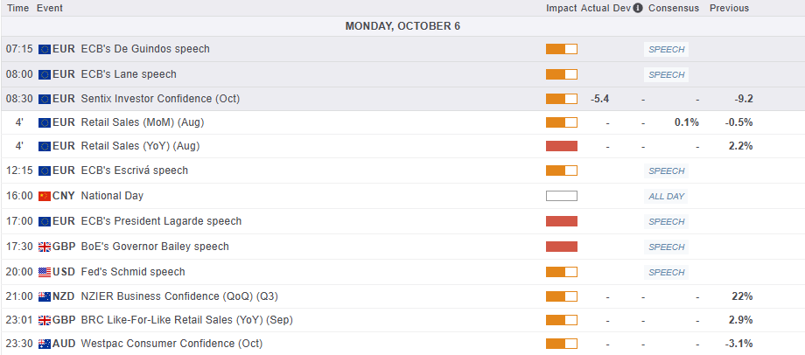The height and width of the screenshot is (355, 805).
Task: Click the Australian flag beside AUD
Action: coord(45,344)
